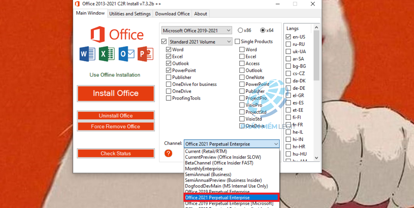Uncheck Word in the suite list
Screen dimensions: 414x208
coord(169,49)
